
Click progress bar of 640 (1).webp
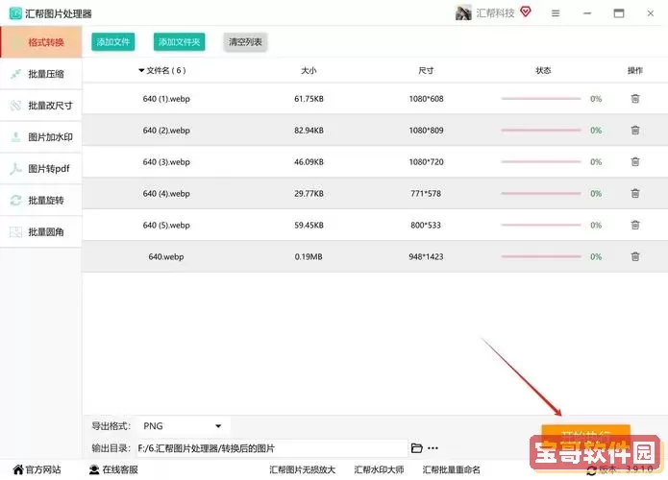click(x=541, y=99)
